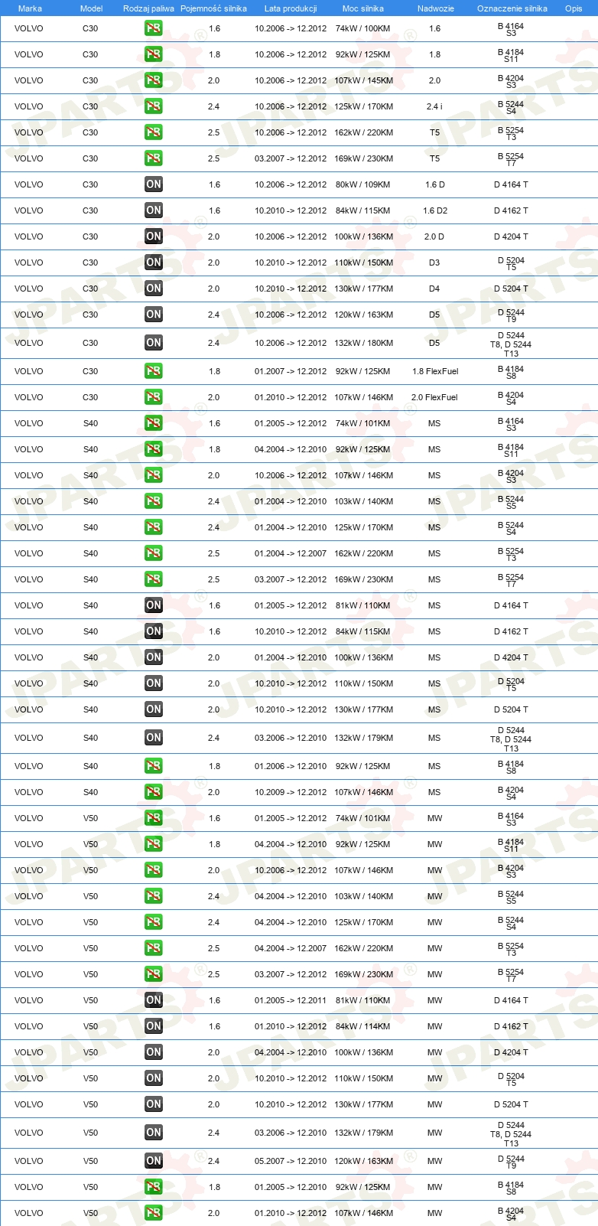Viewport: 598px width, 1226px height.
Task: Click the Oznaczenie silnika column header
Action: pos(512,8)
